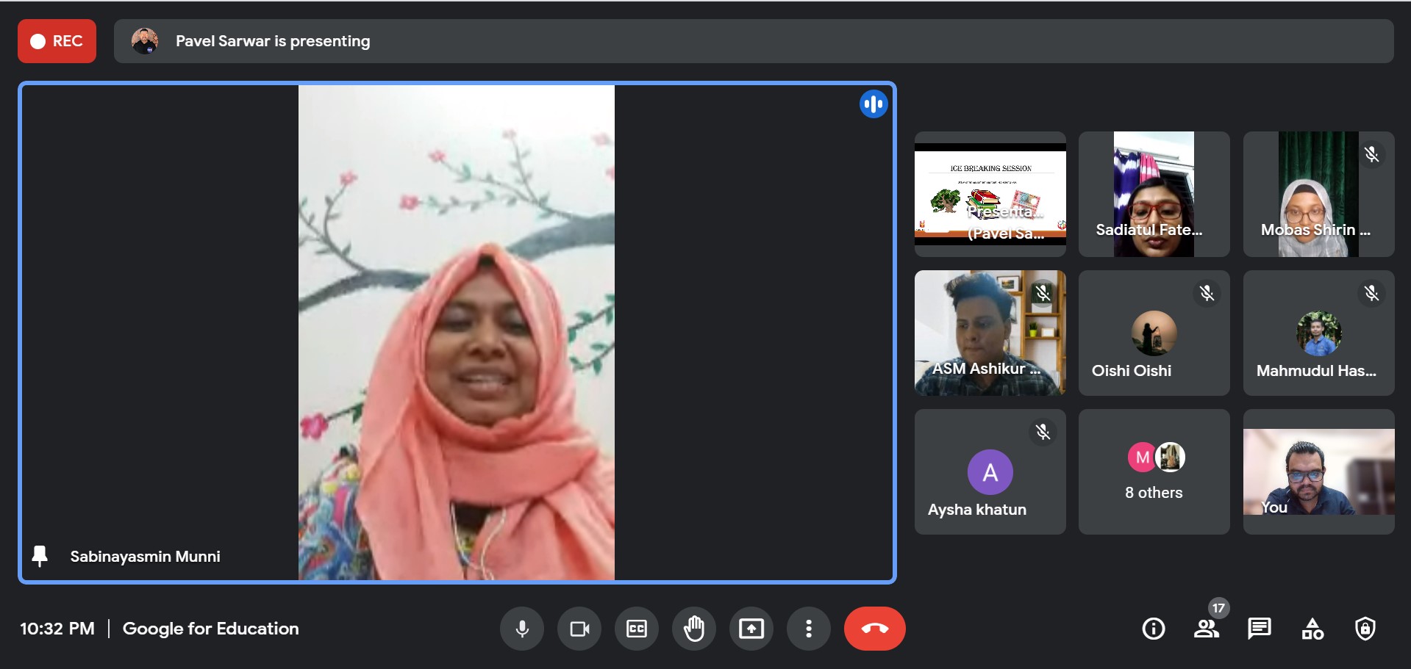1411x669 pixels.
Task: Toggle closed captions
Action: [x=637, y=629]
